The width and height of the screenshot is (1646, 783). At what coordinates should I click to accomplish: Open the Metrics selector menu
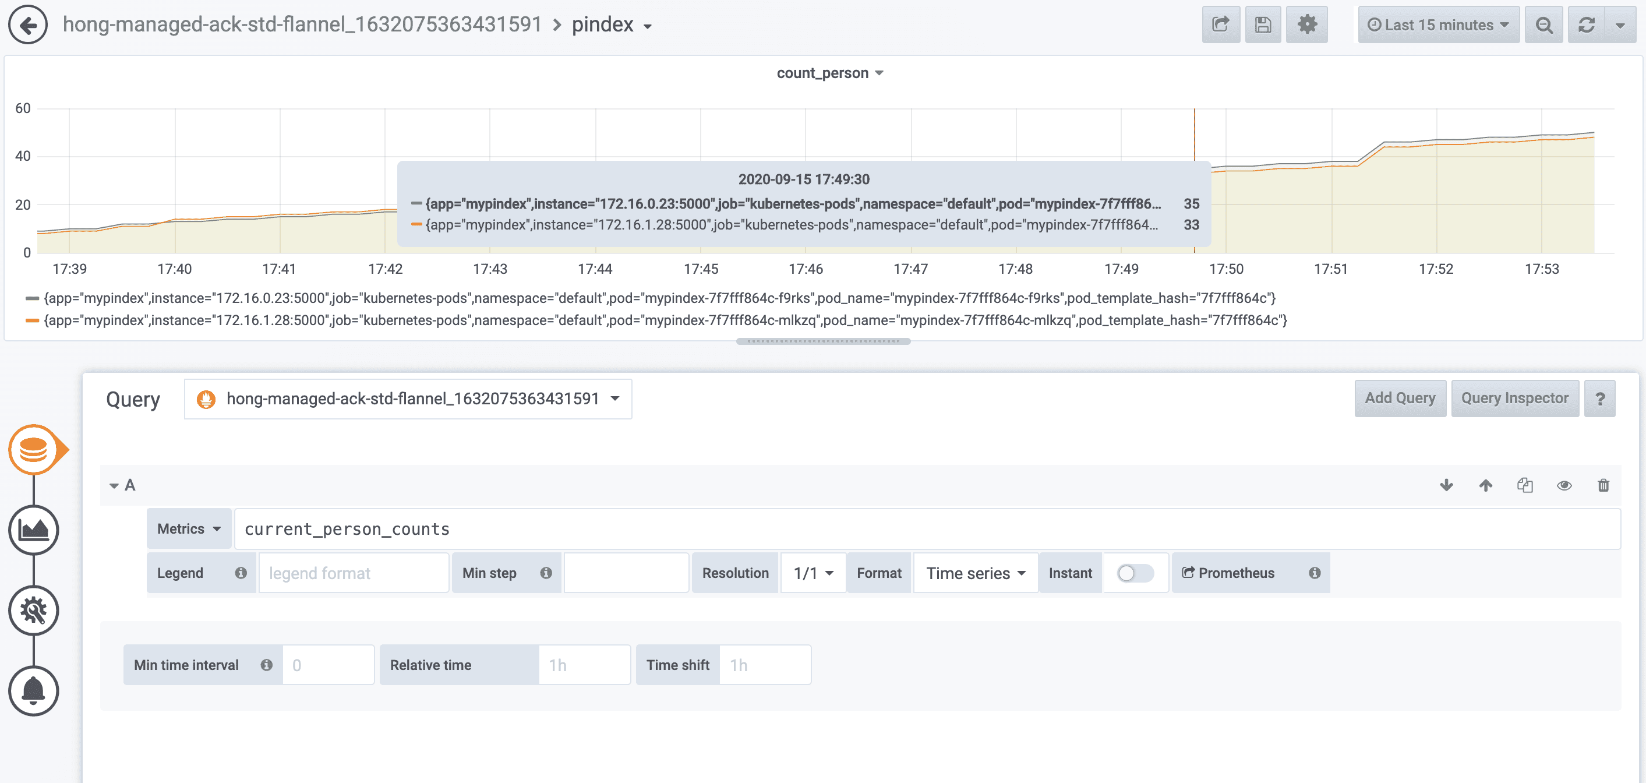coord(189,528)
